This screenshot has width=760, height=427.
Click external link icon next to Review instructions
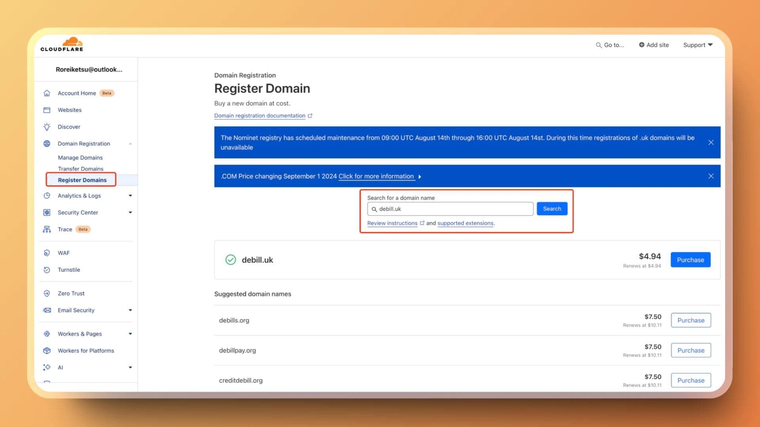[x=422, y=223]
